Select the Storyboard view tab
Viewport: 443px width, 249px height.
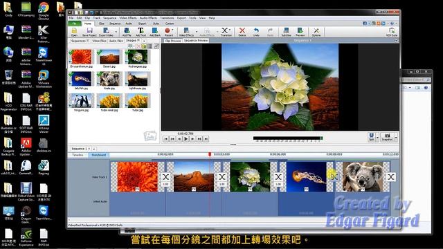pyautogui.click(x=98, y=155)
